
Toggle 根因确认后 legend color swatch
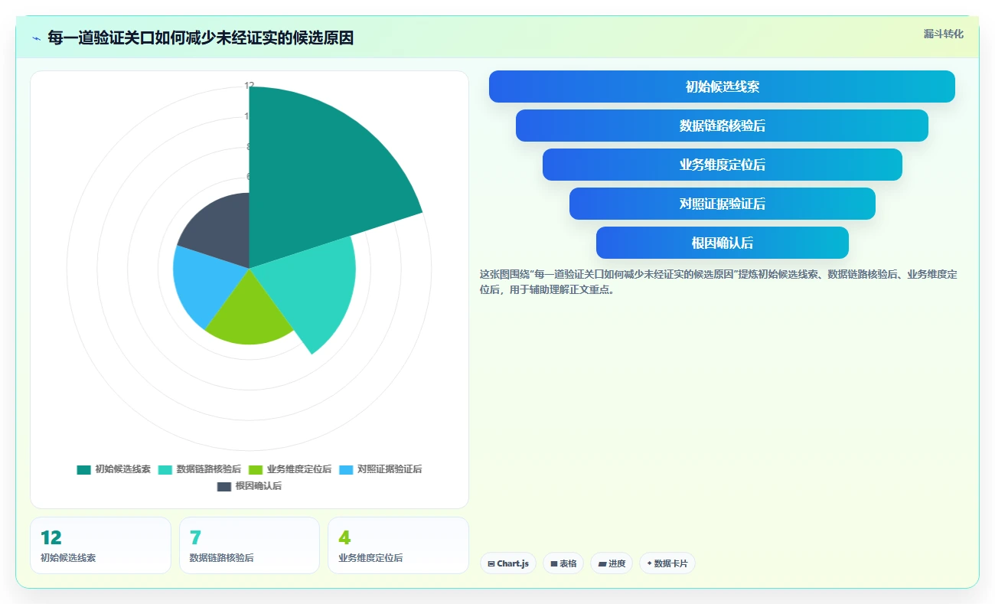coord(224,486)
